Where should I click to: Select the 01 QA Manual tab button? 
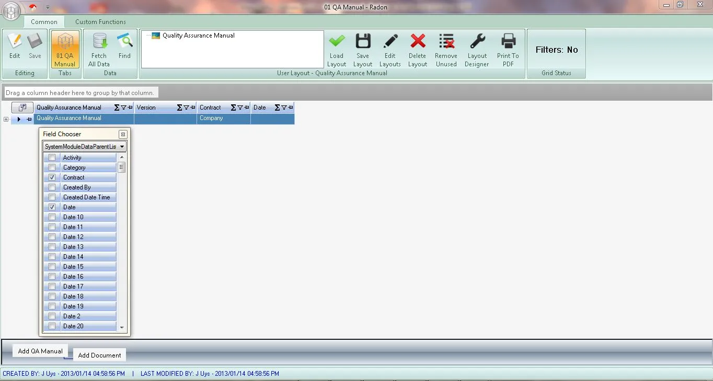pos(65,50)
